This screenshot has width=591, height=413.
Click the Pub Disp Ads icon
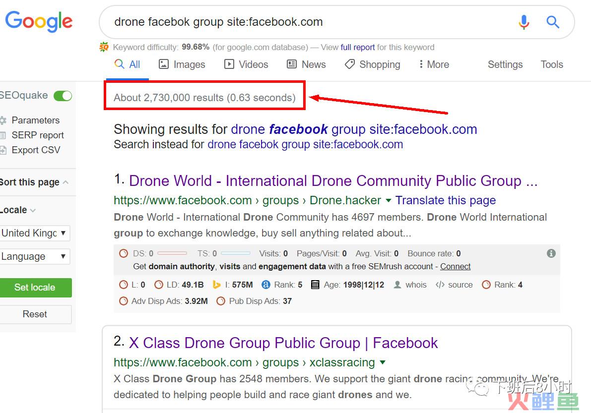click(x=221, y=301)
